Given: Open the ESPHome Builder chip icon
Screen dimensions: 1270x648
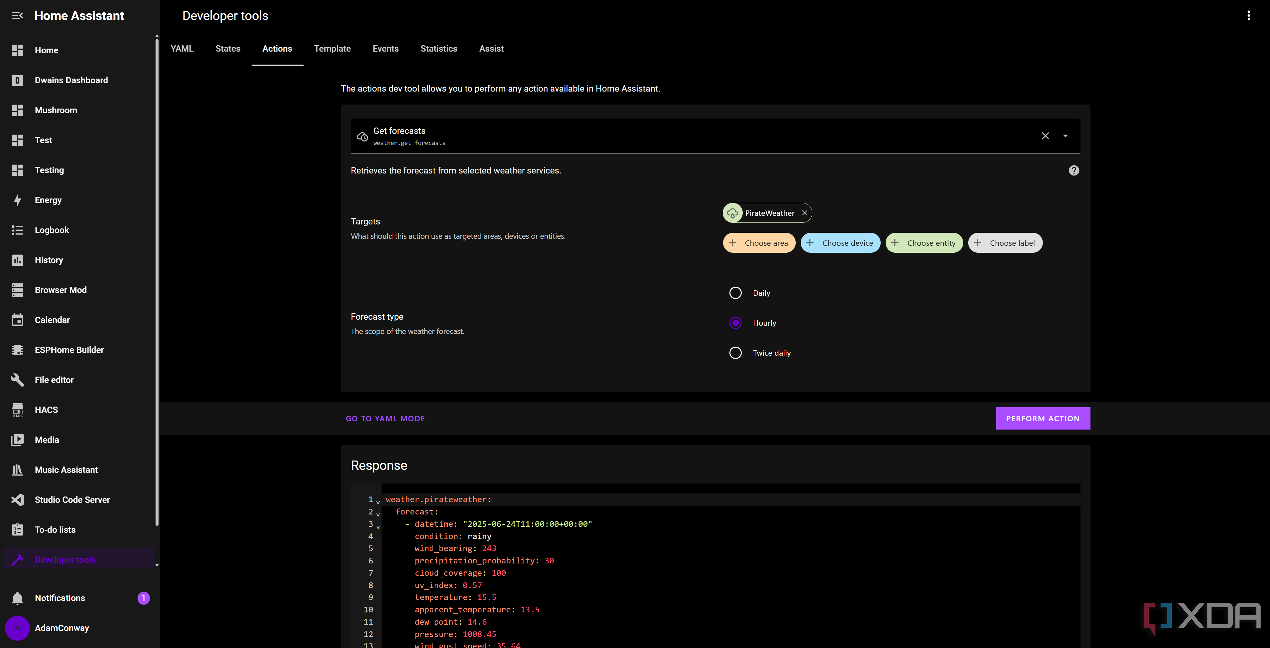Looking at the screenshot, I should click(17, 350).
